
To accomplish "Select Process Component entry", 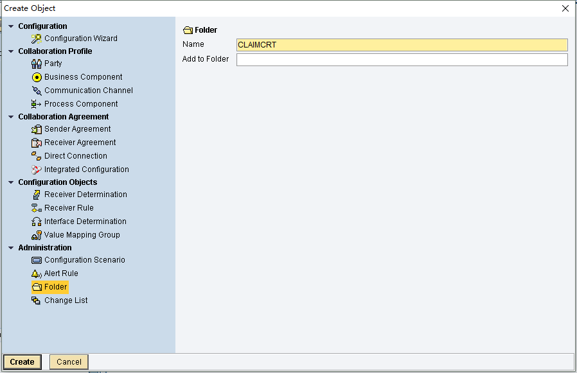I will tap(81, 104).
